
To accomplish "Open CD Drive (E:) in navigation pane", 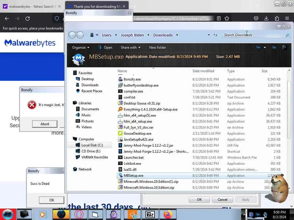I will click(91, 151).
